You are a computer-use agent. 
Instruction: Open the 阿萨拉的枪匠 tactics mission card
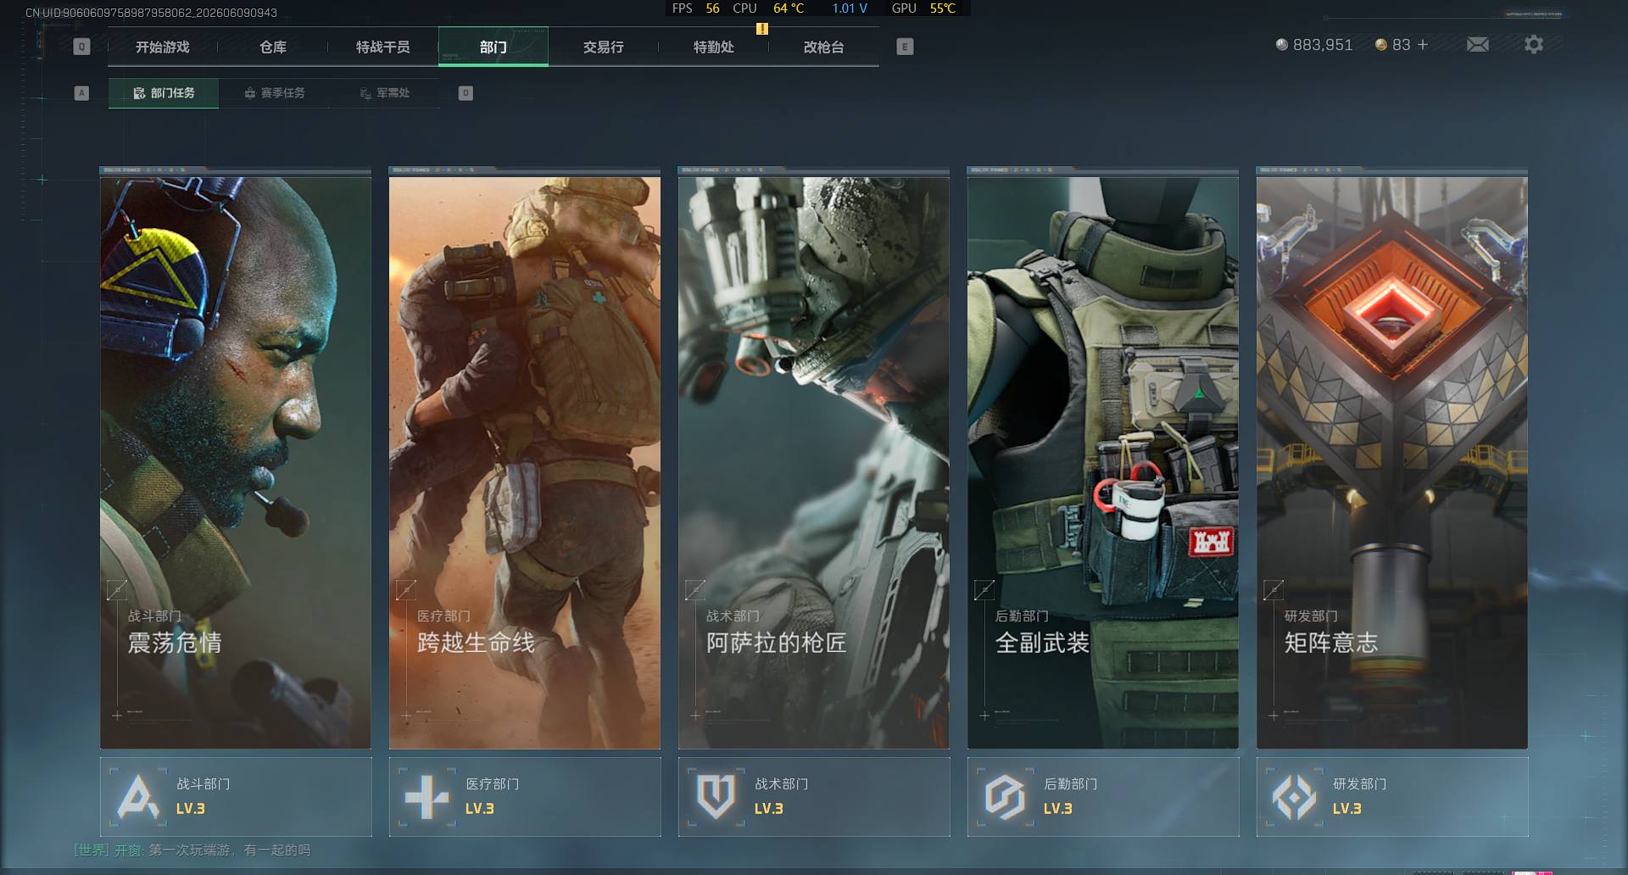pos(814,462)
